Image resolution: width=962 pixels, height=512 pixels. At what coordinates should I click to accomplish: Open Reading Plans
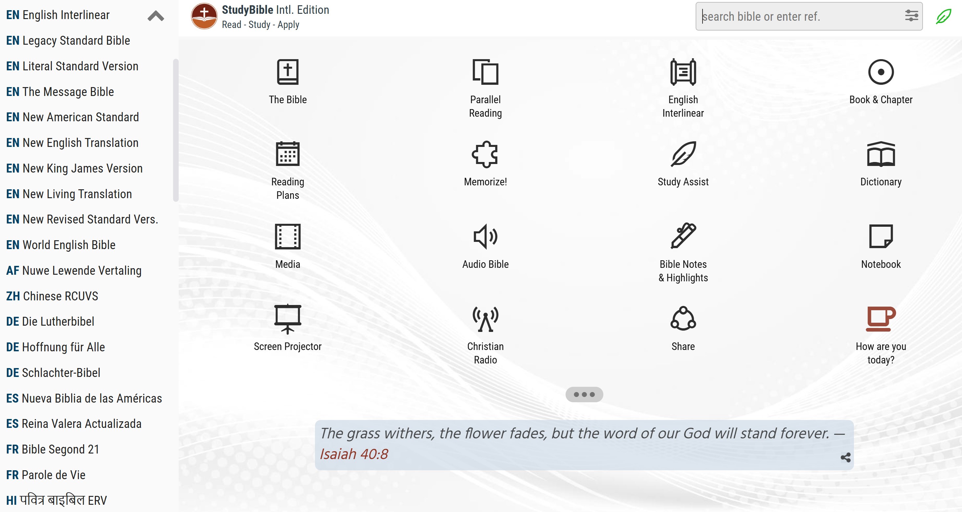click(288, 166)
